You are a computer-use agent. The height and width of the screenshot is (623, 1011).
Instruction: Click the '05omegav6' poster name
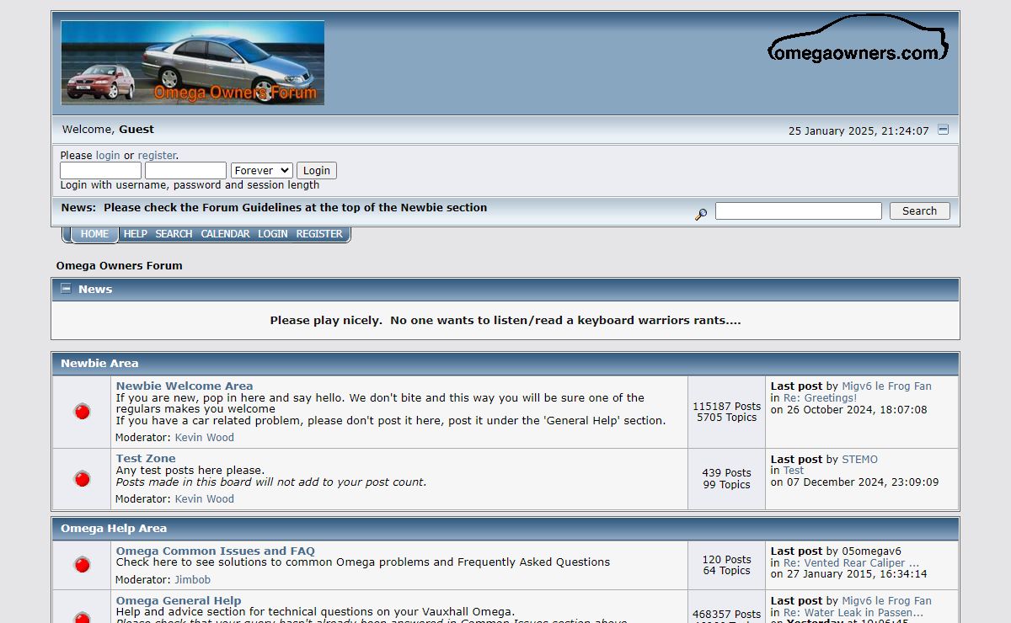click(x=871, y=551)
